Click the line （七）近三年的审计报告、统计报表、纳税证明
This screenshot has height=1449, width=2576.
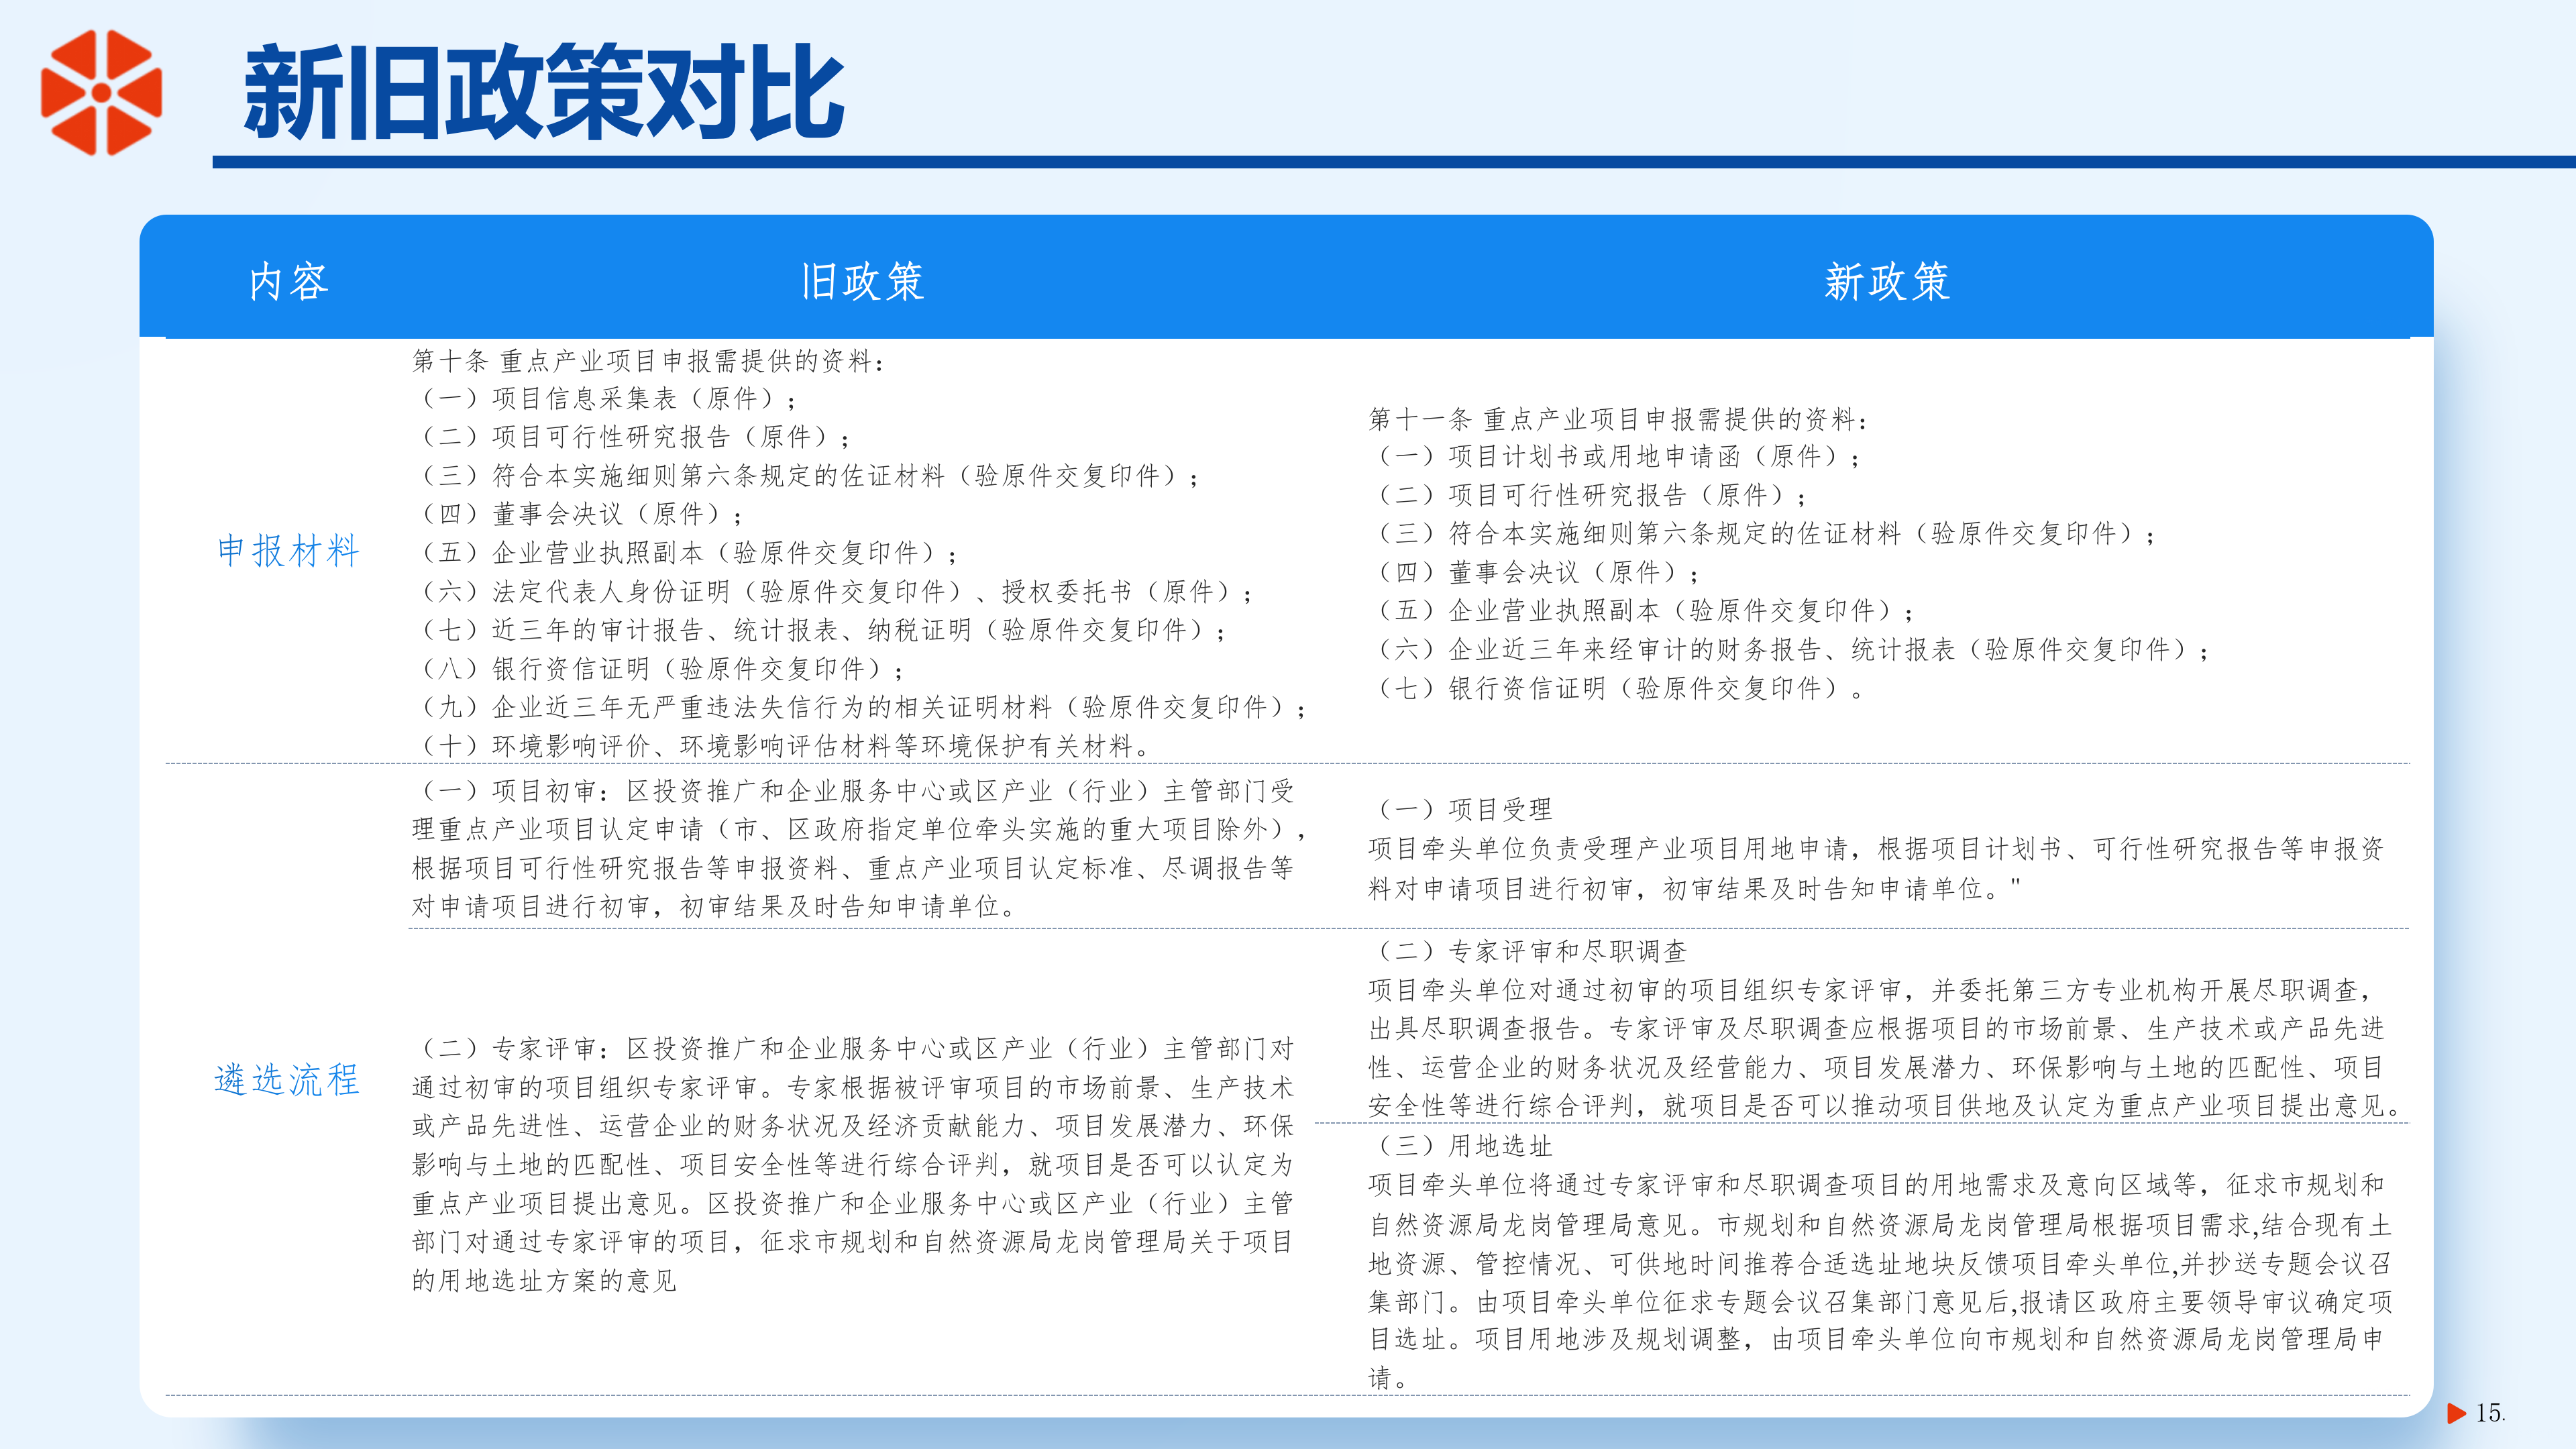coord(820,630)
